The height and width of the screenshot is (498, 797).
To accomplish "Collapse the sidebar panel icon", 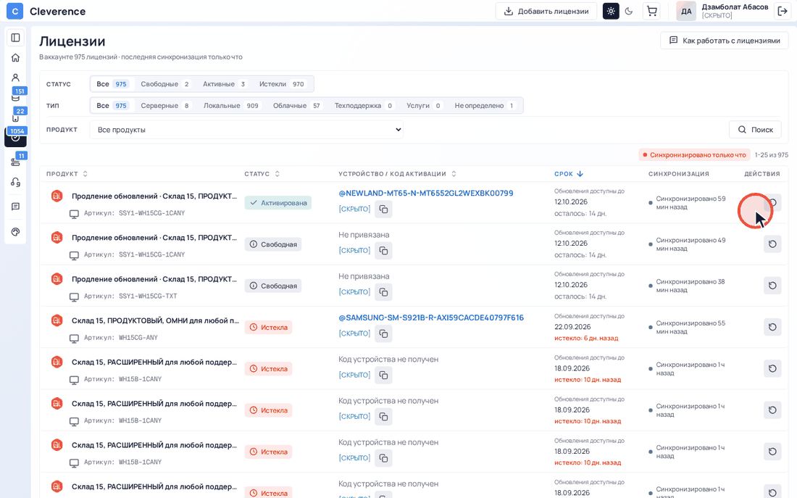I will click(15, 38).
